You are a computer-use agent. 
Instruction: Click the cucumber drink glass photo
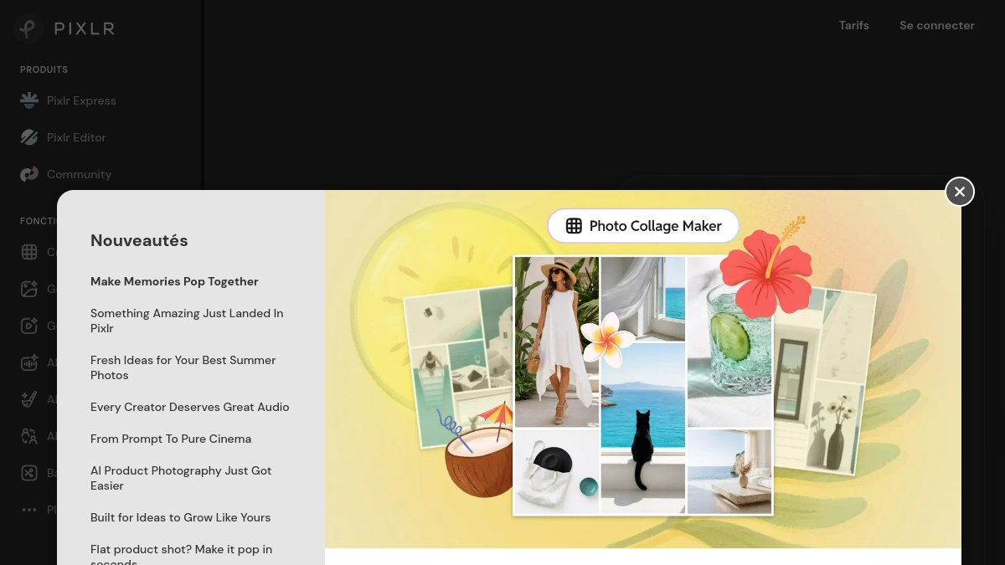click(729, 342)
